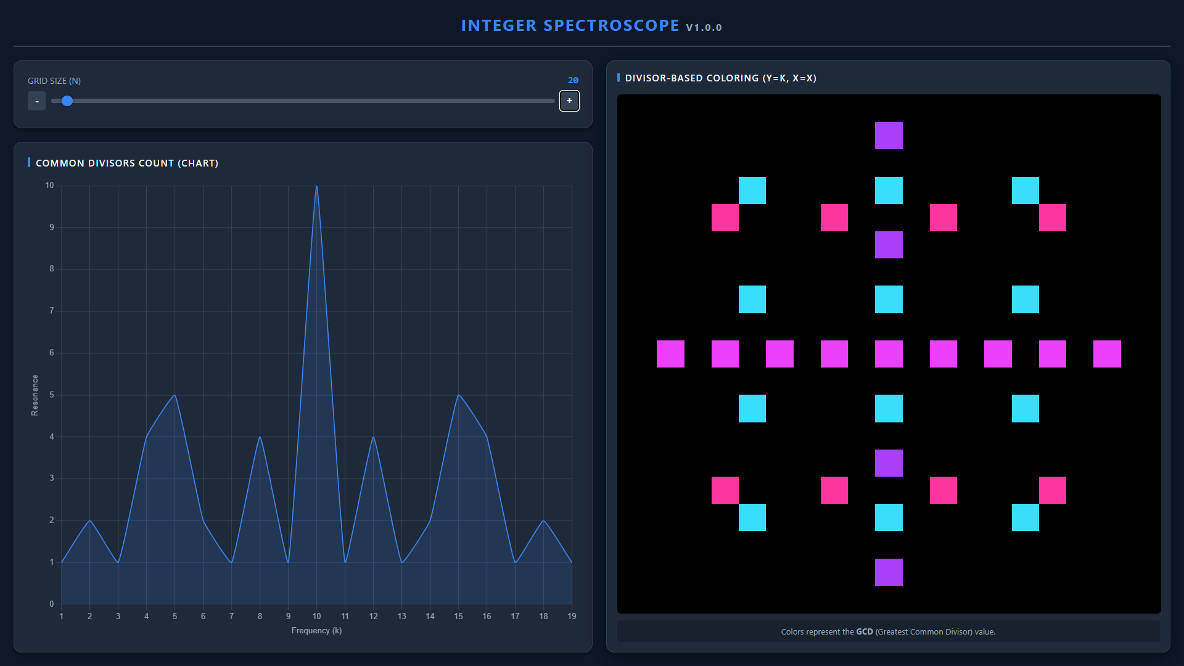Click the bottom-left pink square in the grid
The width and height of the screenshot is (1184, 666).
(725, 490)
